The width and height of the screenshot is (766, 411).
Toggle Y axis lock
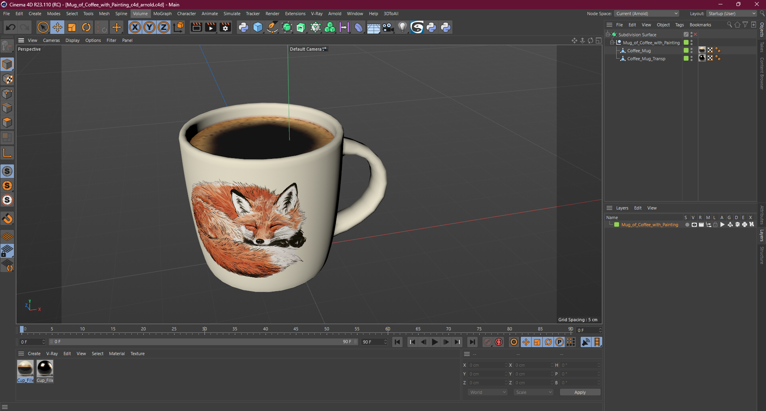point(149,27)
